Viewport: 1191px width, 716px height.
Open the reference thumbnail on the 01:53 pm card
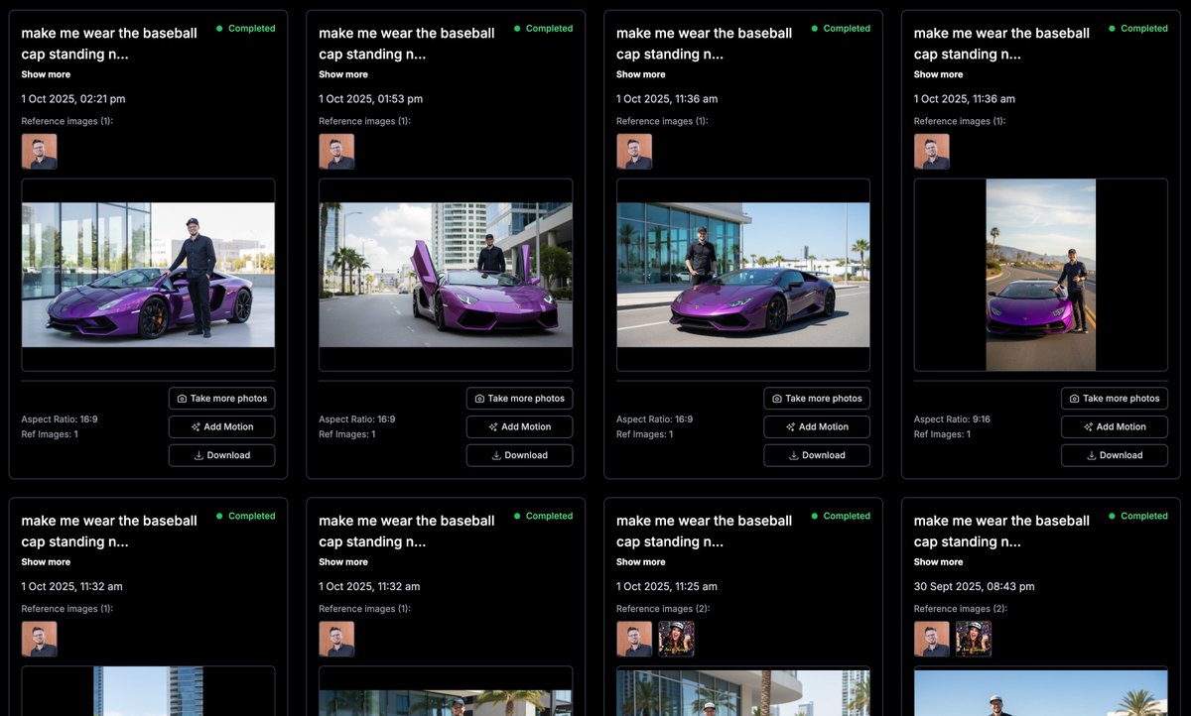336,152
